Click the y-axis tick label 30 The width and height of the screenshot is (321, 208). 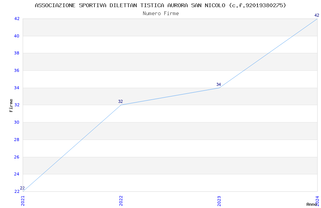coord(17,122)
